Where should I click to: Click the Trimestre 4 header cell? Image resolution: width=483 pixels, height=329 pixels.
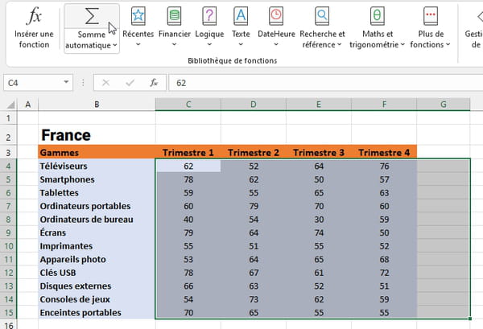384,152
